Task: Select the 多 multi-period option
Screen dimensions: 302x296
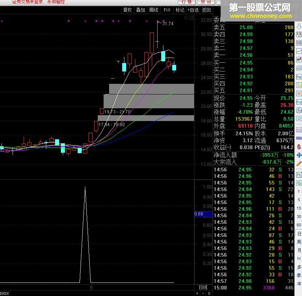Action: [299, 267]
